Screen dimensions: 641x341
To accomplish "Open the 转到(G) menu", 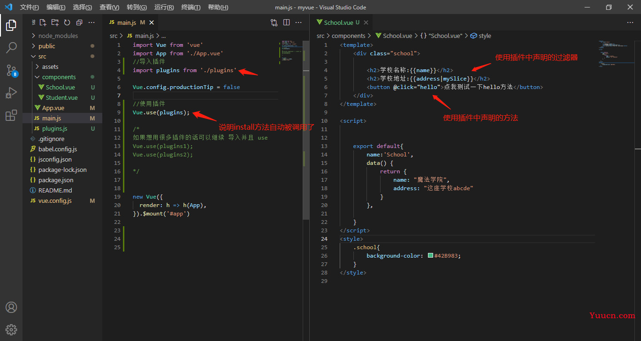I will [x=137, y=7].
